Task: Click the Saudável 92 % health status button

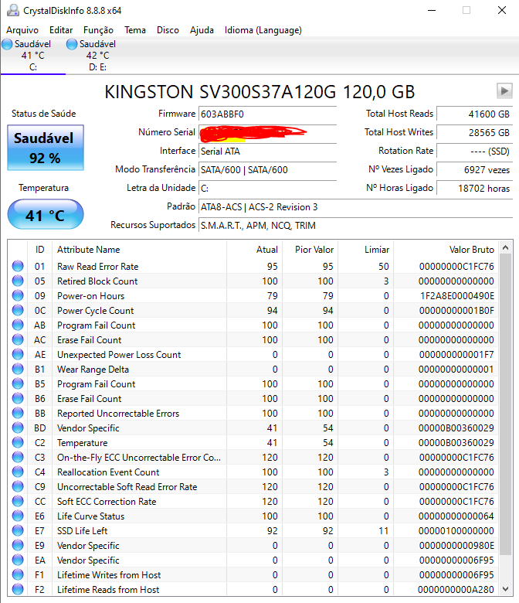Action: [x=45, y=148]
